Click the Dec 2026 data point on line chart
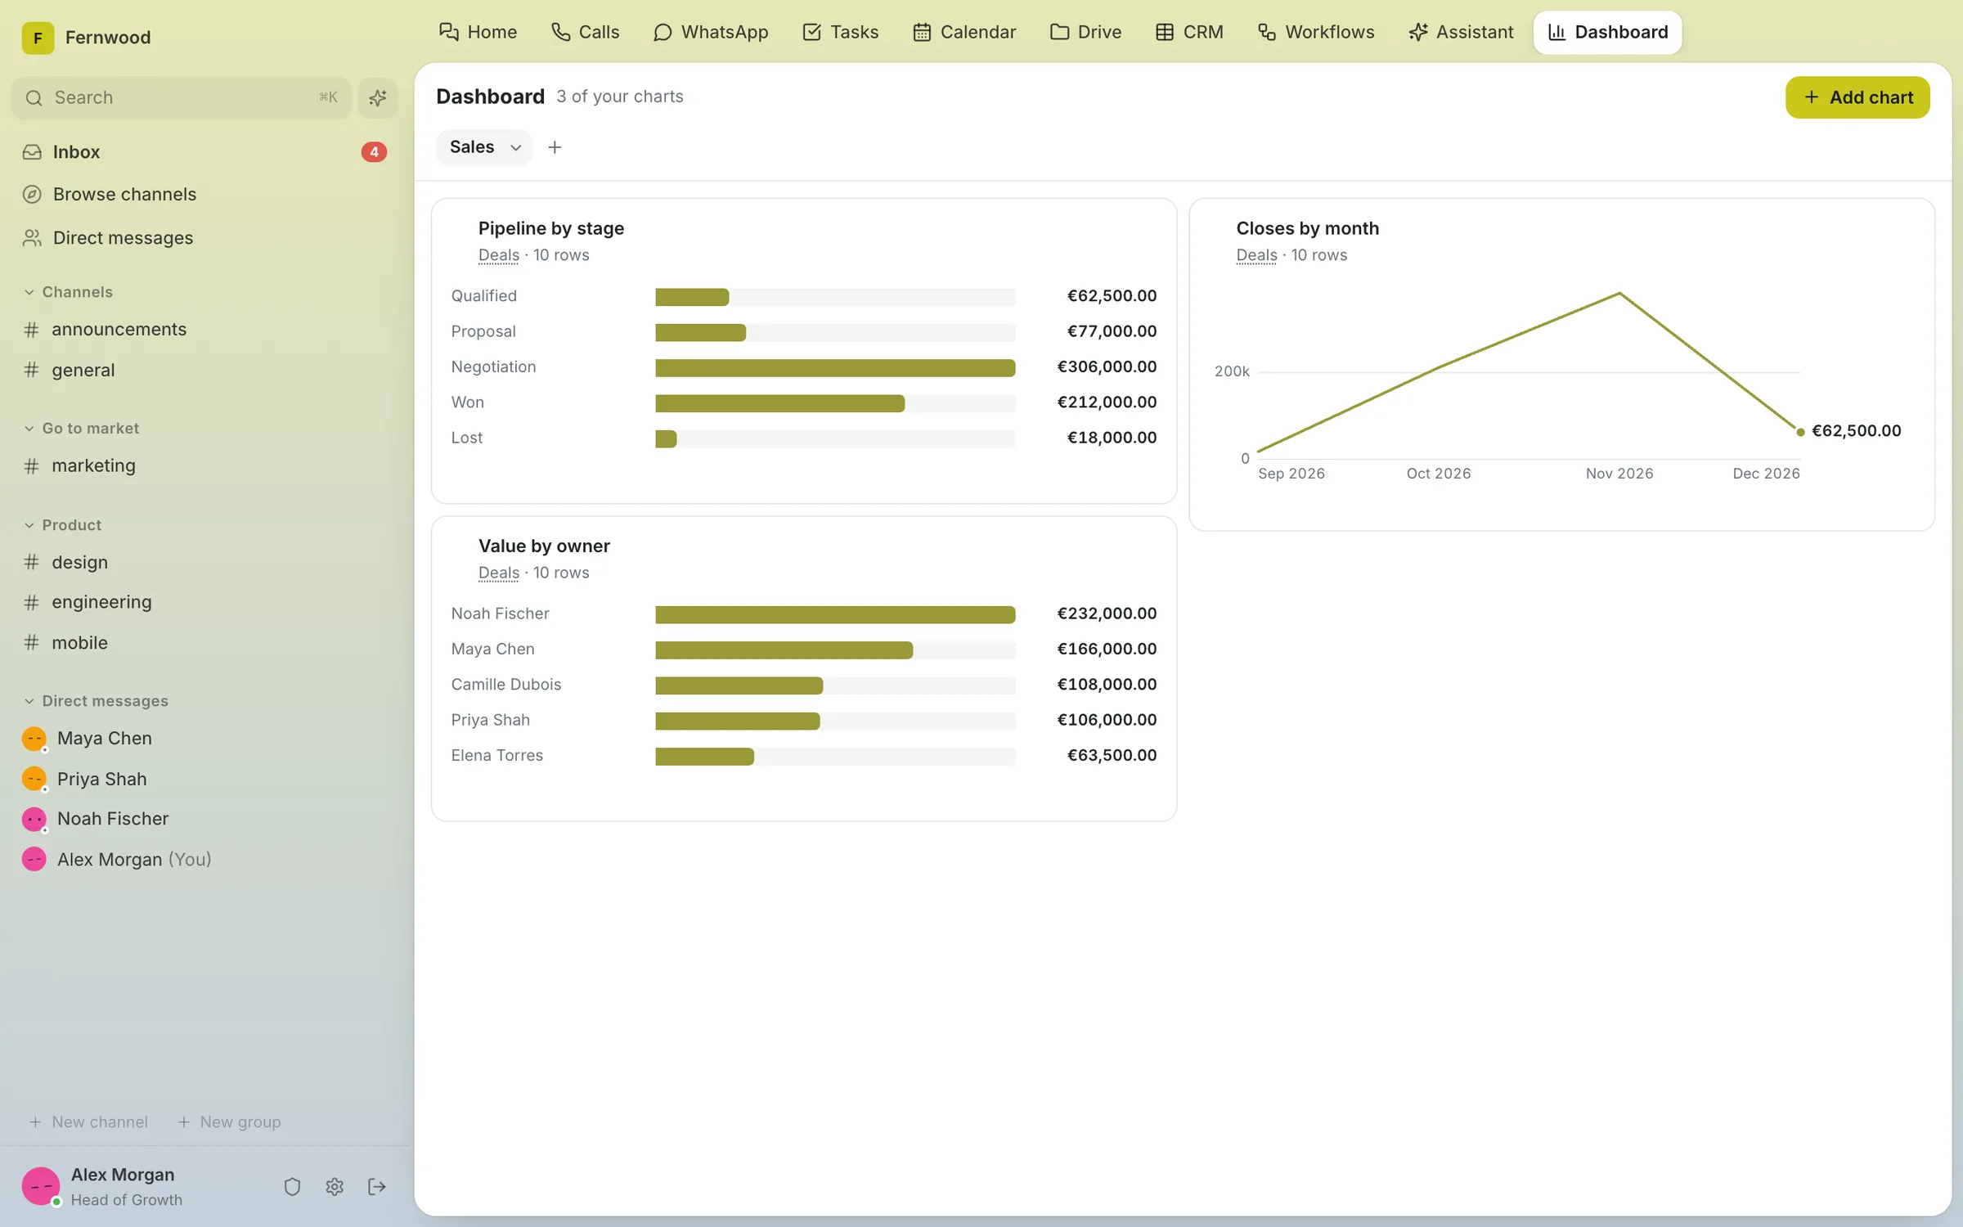The image size is (1963, 1227). [1800, 432]
